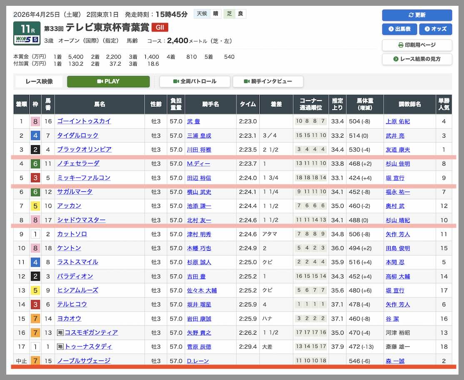
Task: Open jockey D.レーン profile
Action: pyautogui.click(x=198, y=361)
